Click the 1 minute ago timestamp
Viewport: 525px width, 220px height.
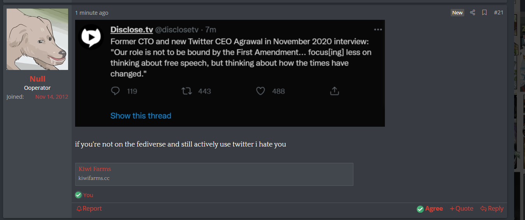92,13
